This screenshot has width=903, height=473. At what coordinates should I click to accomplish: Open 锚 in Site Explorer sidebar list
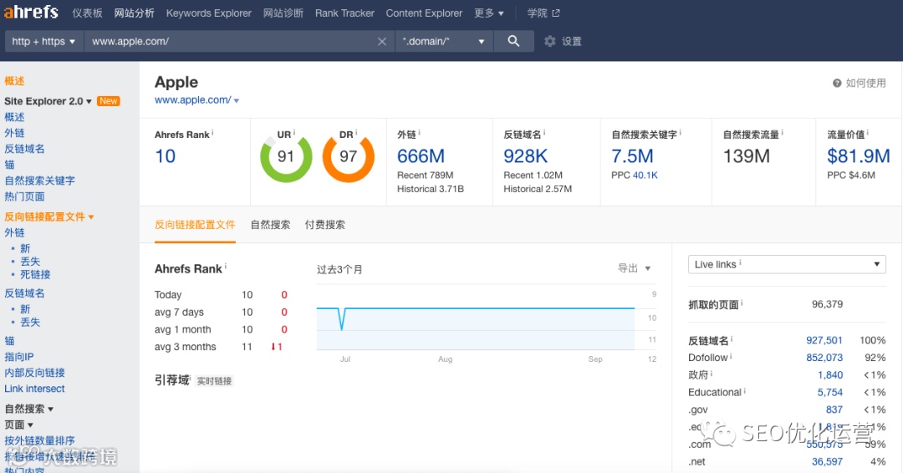pos(9,165)
